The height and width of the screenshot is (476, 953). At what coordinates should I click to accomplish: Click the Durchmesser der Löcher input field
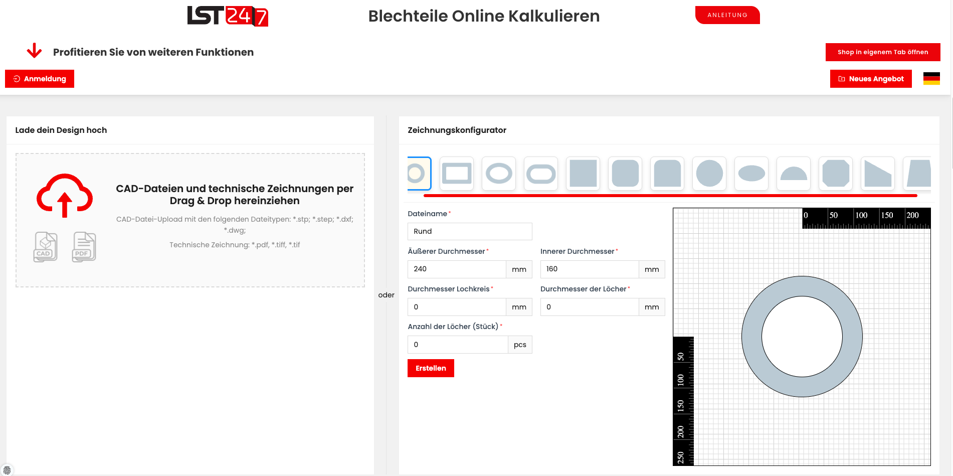(590, 307)
